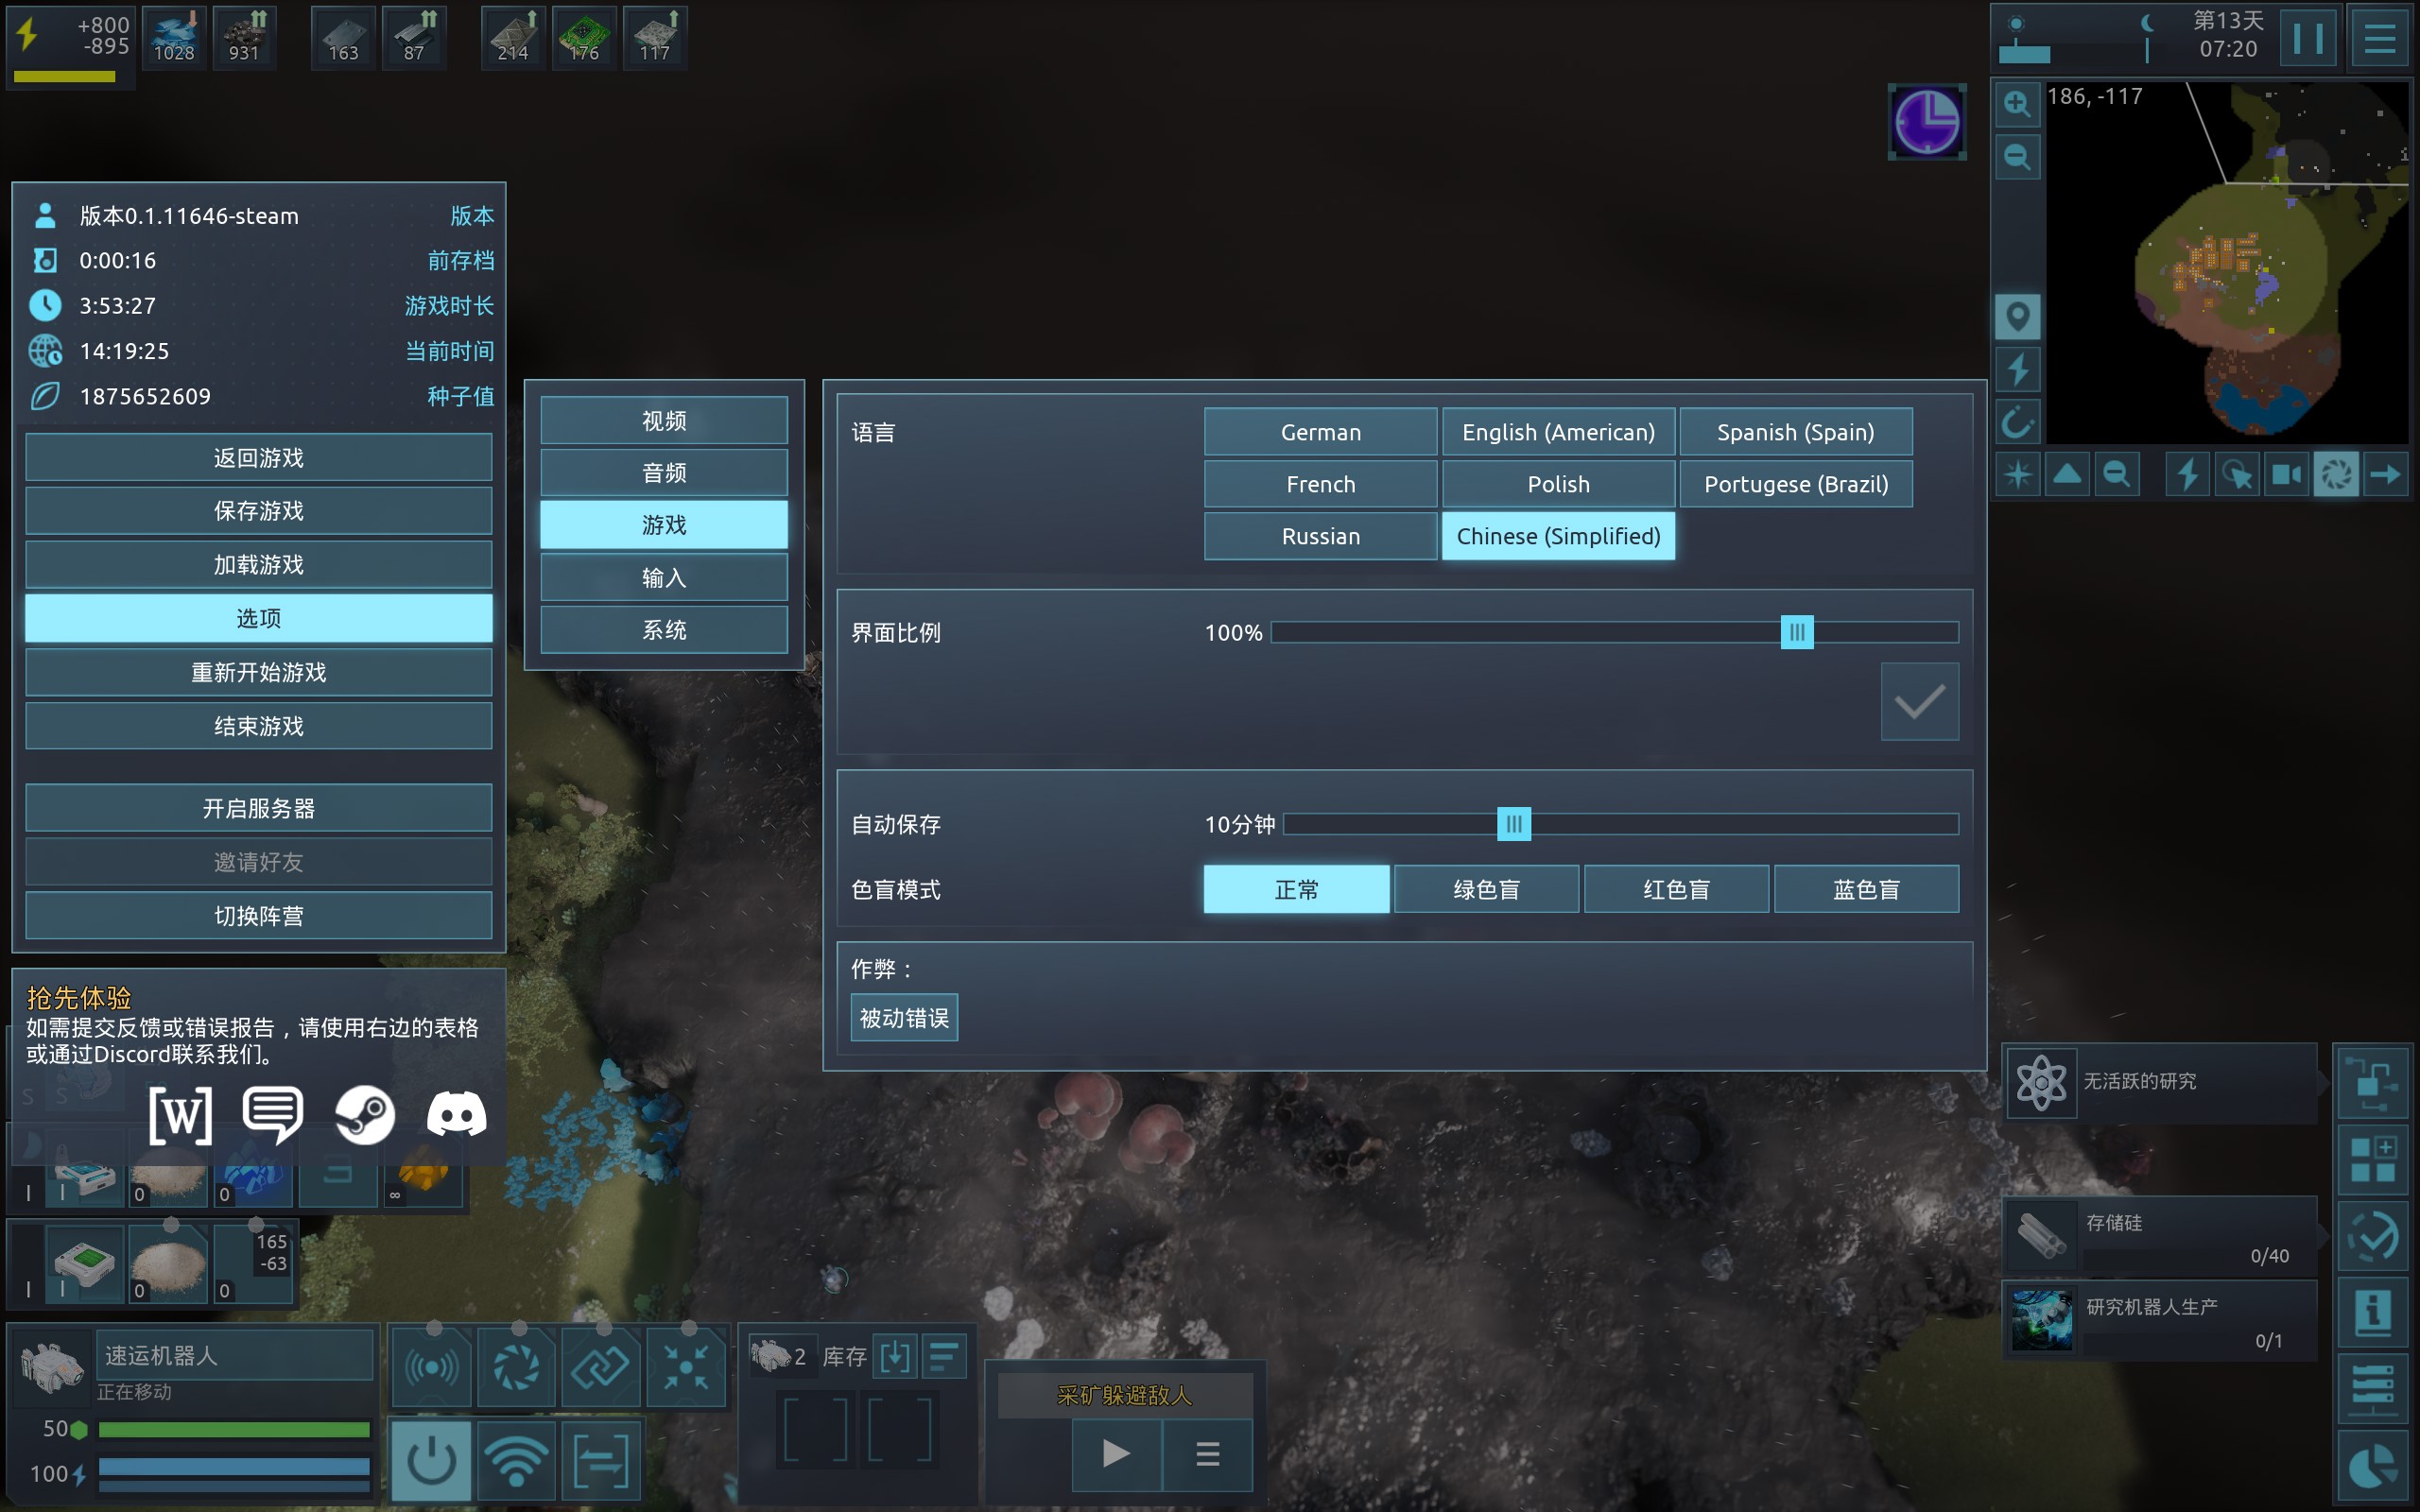Click the map location pin icon
Screen dimensions: 2420x1512
2017,317
